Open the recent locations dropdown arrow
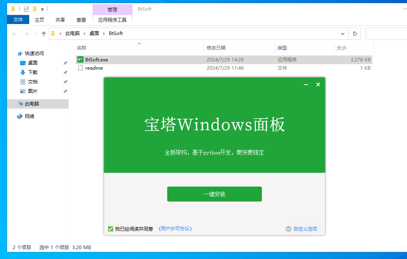 tap(35, 34)
